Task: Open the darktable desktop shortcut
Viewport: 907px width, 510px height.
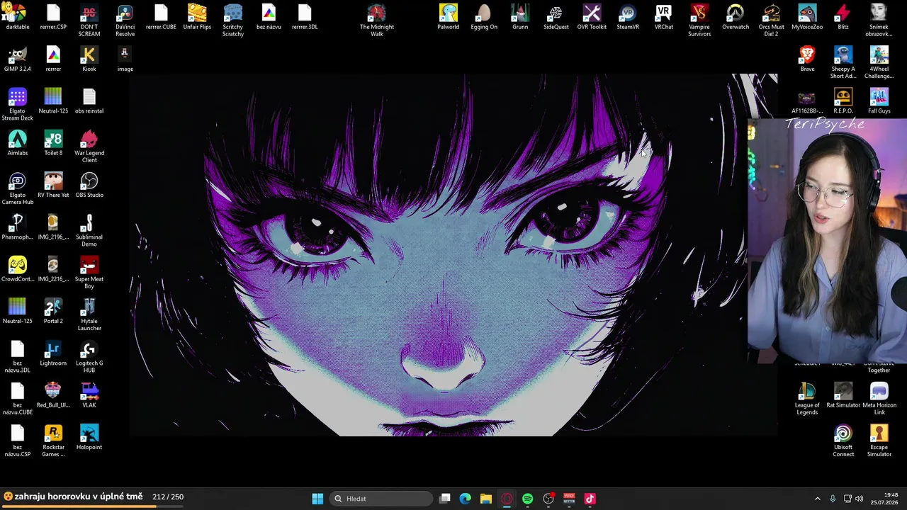Action: click(x=17, y=18)
